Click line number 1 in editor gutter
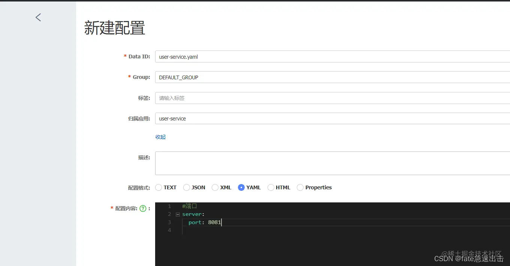 click(169, 206)
